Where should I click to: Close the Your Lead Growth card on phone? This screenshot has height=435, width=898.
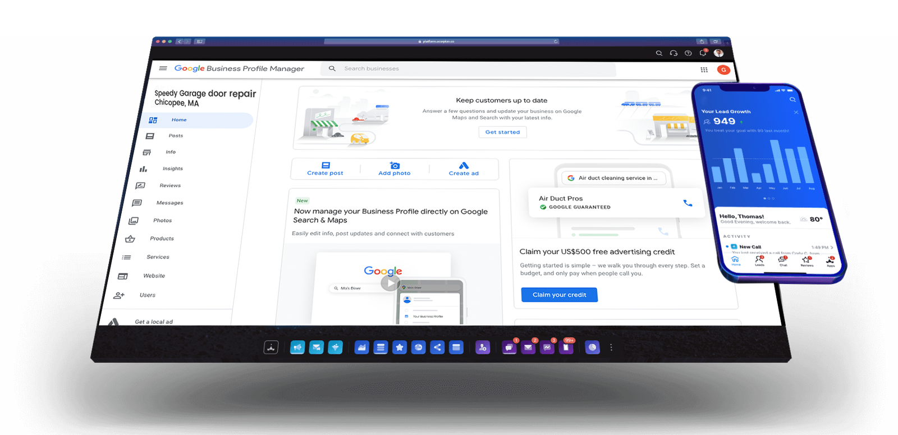[x=796, y=112]
